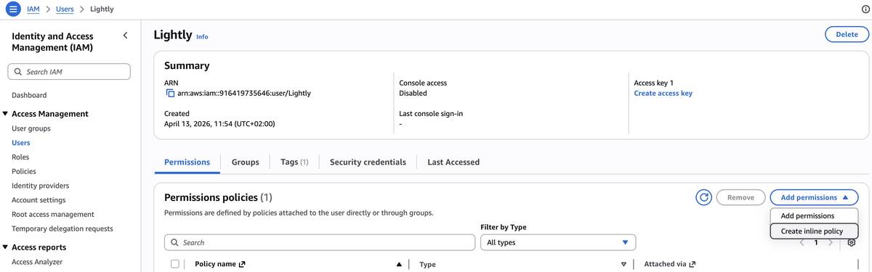The image size is (872, 272).
Task: Open the Last Accessed tab
Action: 453,162
